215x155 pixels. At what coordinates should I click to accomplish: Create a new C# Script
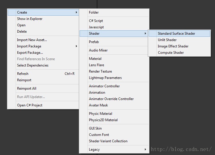(114, 21)
